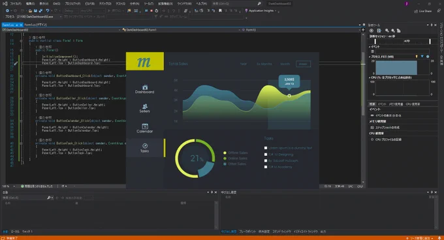Open the Form1() member navigation dropdown
Viewport: 444px width, 240px height.
(301, 30)
